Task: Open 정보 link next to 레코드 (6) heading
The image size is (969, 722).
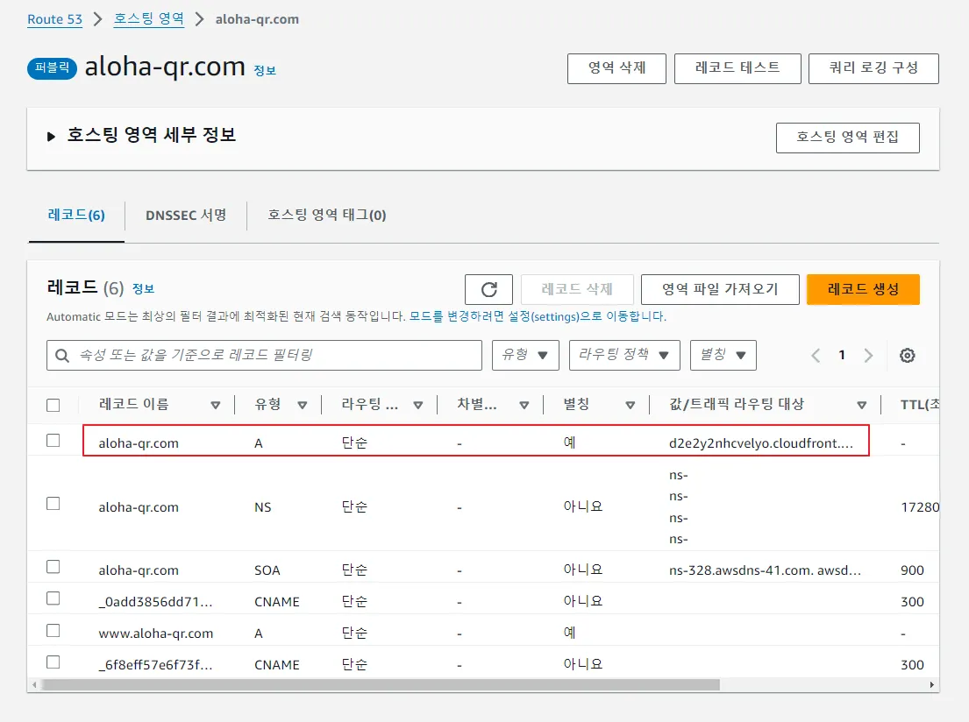Action: click(143, 288)
